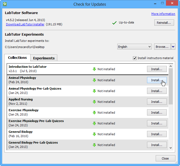180x166 pixels.
Task: Click the scroll down arrow in collections list
Action: (171, 148)
